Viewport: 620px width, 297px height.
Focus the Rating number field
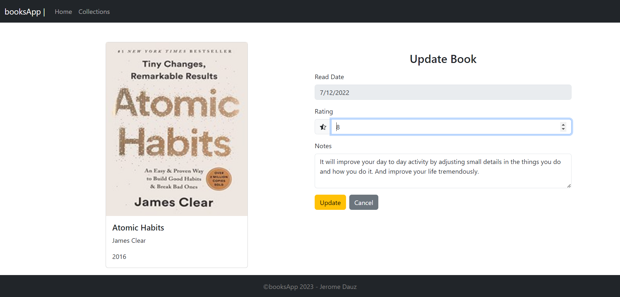(x=451, y=127)
